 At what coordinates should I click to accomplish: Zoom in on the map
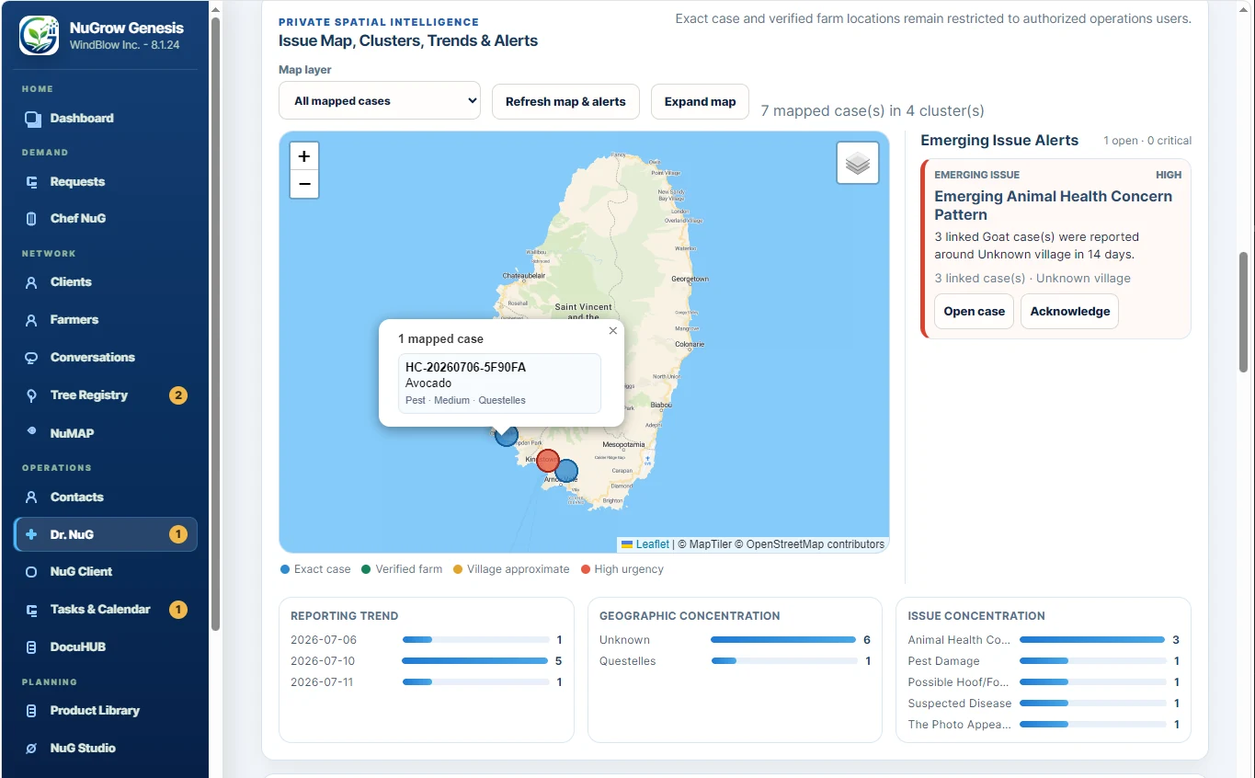[x=304, y=156]
